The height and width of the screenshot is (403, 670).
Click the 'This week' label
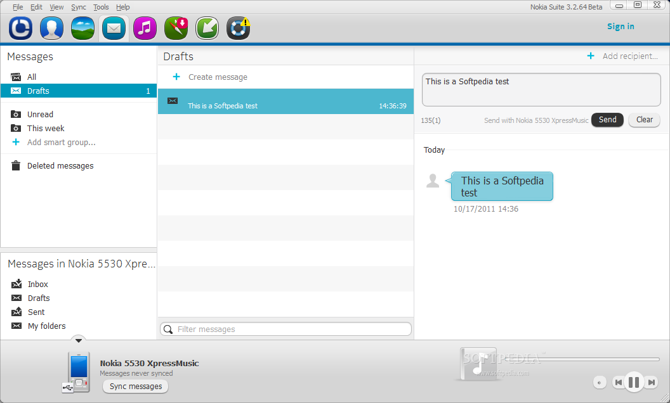point(46,128)
